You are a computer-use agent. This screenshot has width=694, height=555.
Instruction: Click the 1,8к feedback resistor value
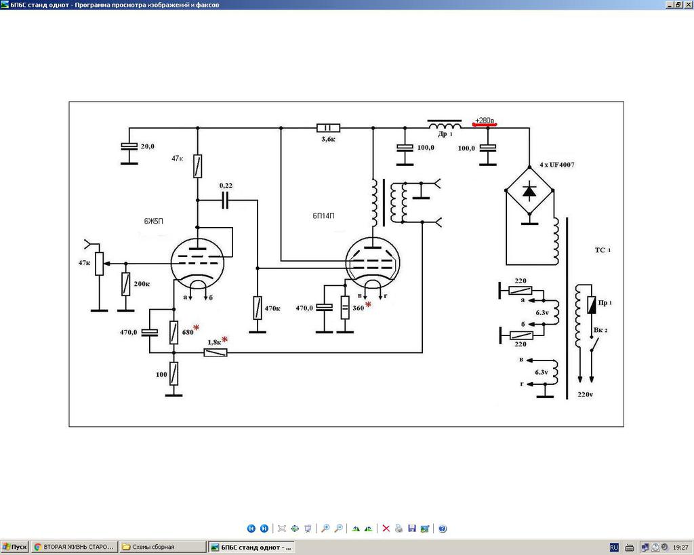coord(214,342)
